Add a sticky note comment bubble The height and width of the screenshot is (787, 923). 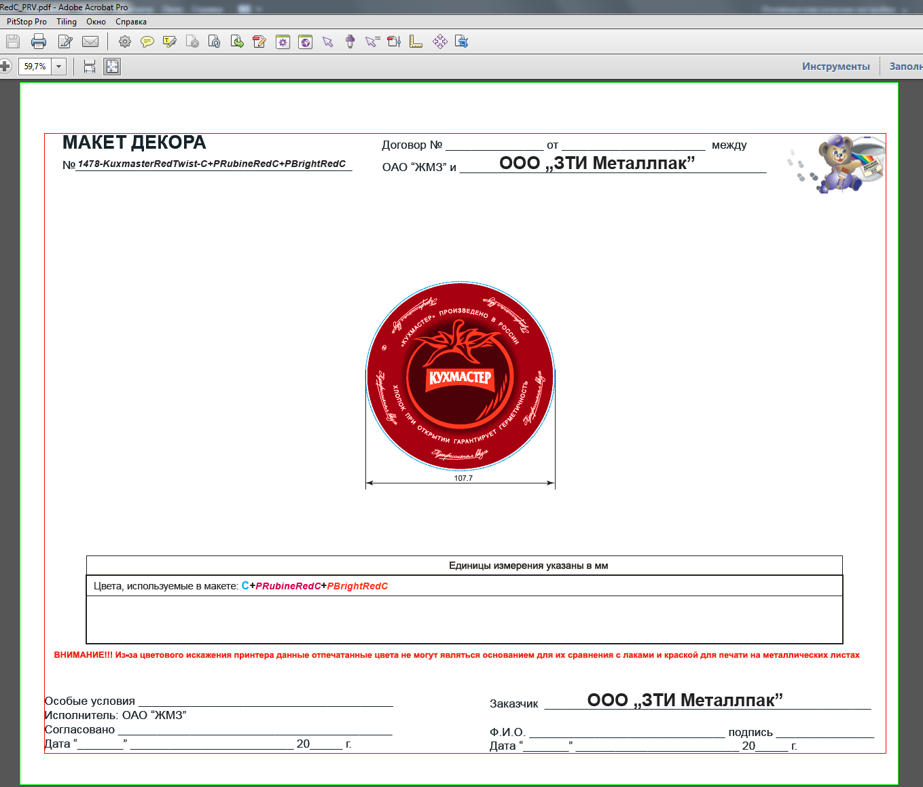(147, 42)
